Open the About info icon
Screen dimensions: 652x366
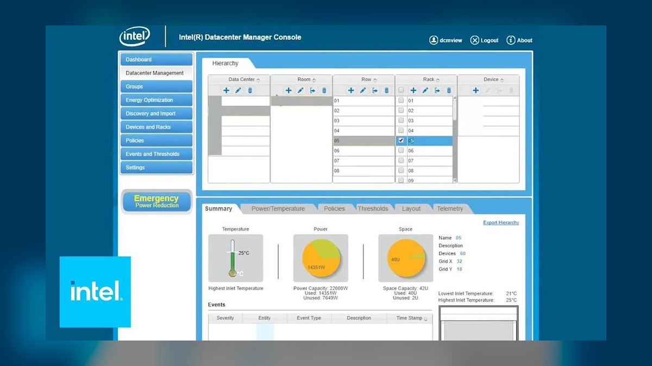tap(511, 40)
